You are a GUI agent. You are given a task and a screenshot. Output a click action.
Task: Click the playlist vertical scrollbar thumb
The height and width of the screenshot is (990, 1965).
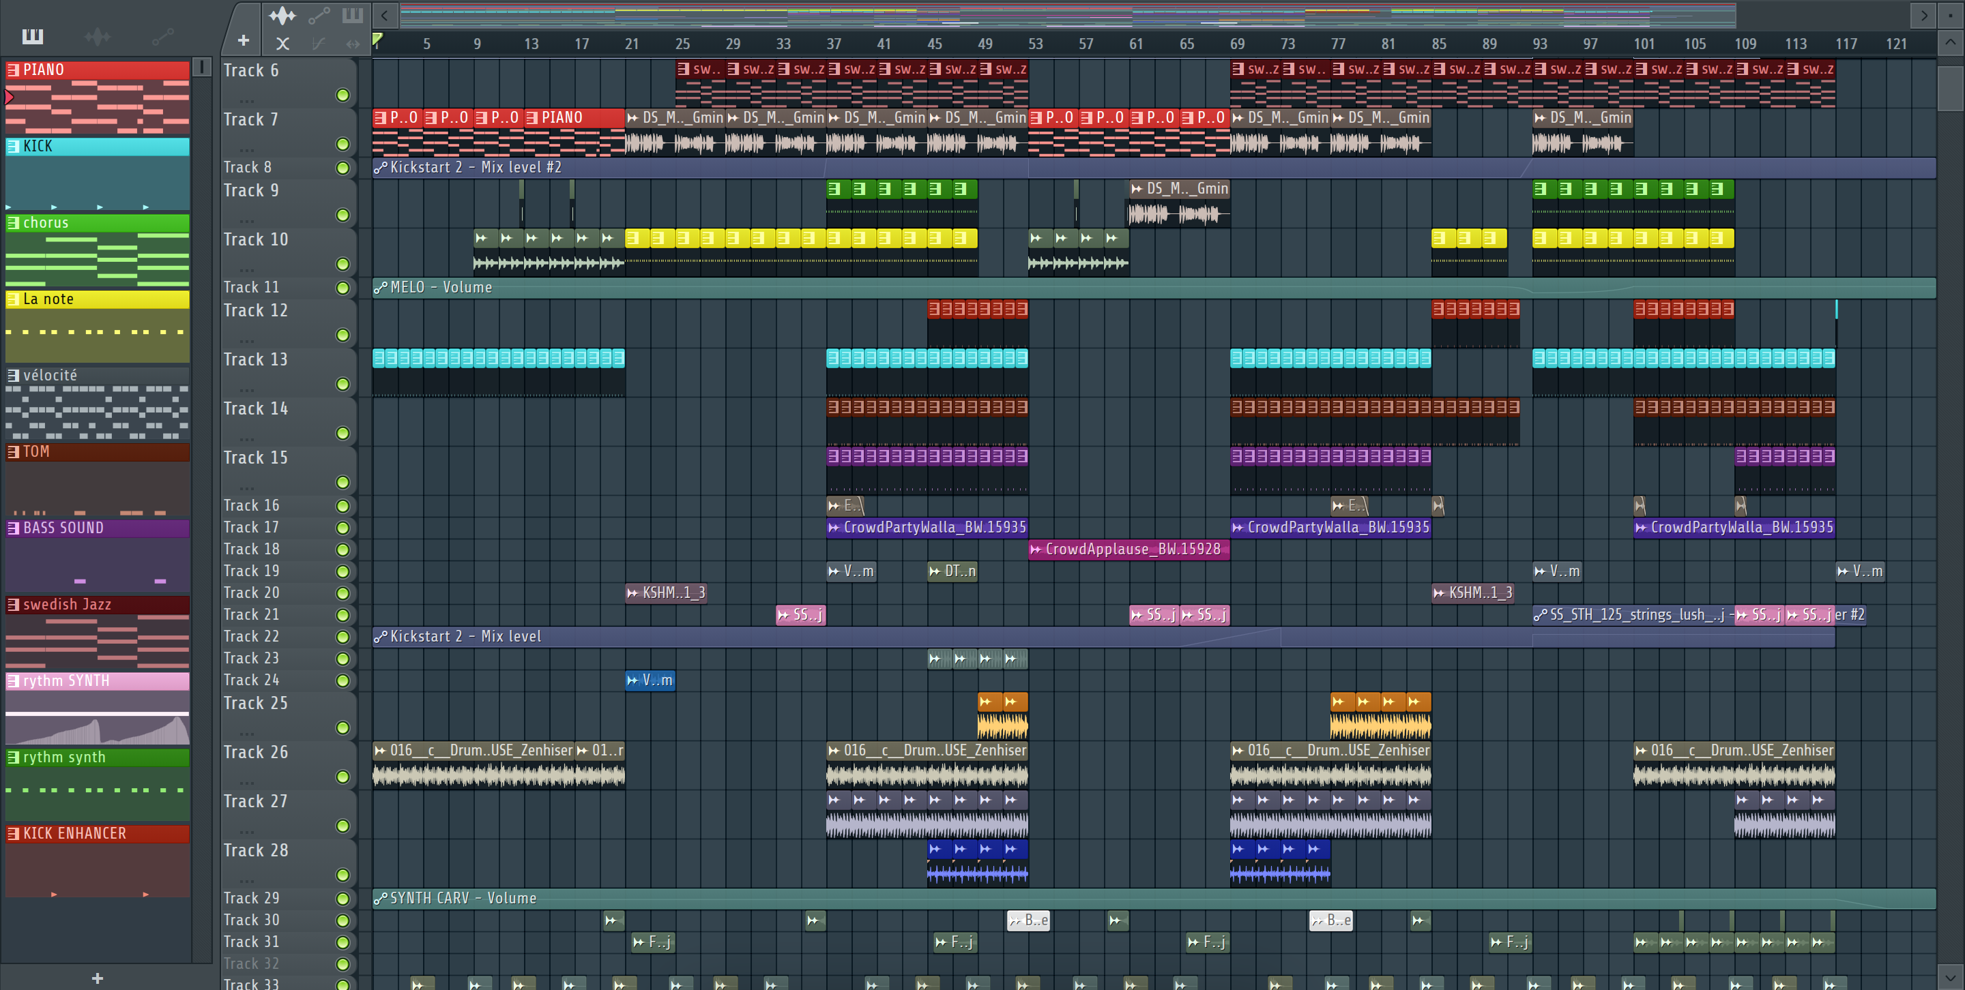[x=1951, y=89]
